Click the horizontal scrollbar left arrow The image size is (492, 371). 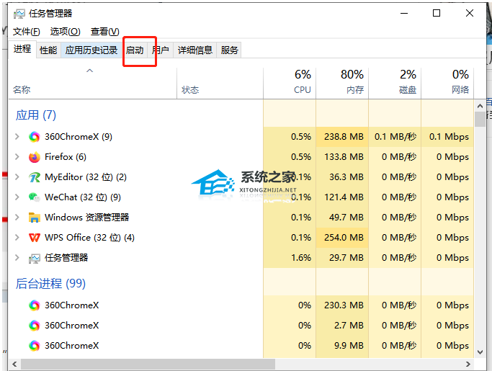coord(14,364)
